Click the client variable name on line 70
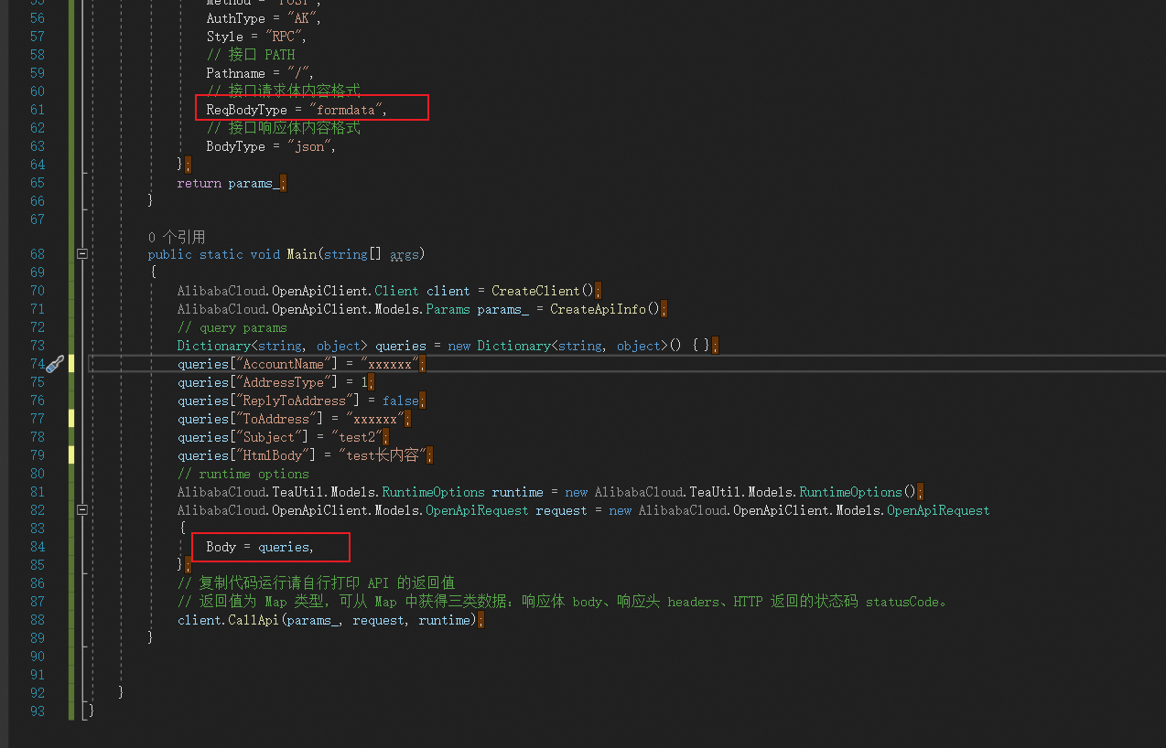This screenshot has width=1166, height=748. 448,291
